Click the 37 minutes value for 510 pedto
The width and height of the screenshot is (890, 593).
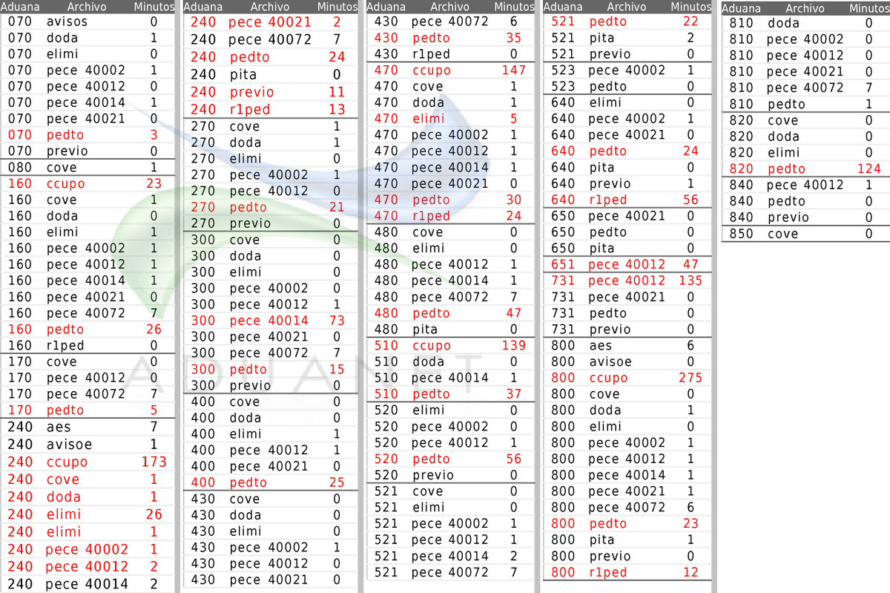click(513, 394)
